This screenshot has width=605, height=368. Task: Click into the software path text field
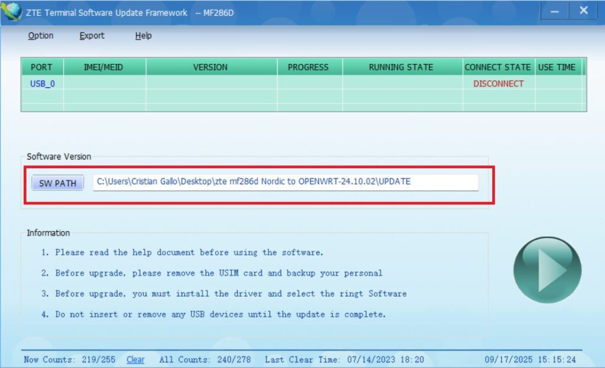[285, 183]
